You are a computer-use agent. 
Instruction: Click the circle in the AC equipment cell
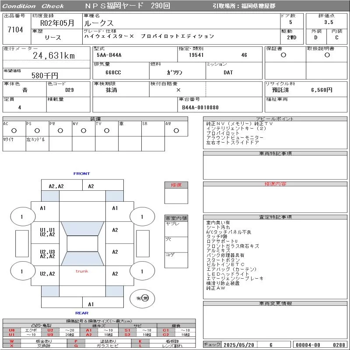[14, 130]
